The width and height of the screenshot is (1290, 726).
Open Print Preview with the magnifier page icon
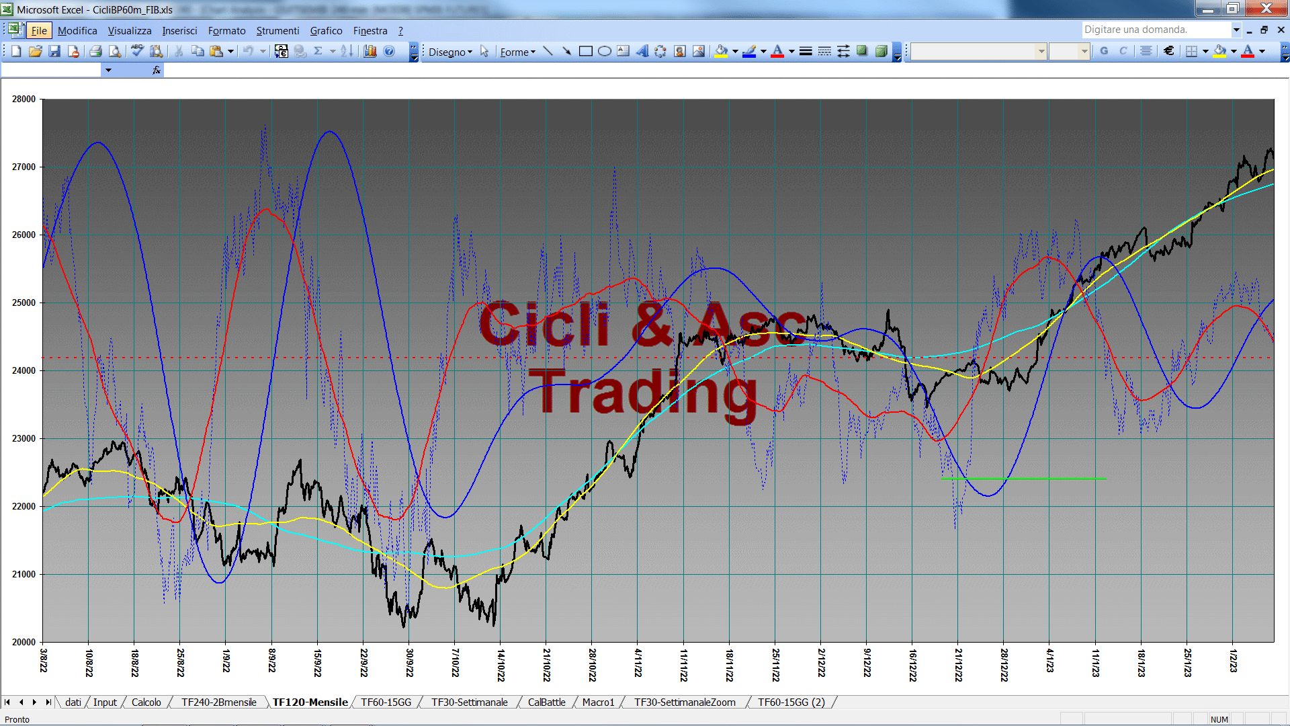(x=115, y=51)
